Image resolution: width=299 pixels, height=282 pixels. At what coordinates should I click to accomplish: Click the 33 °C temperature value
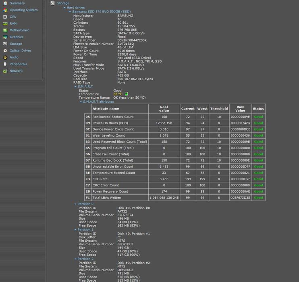tap(118, 94)
